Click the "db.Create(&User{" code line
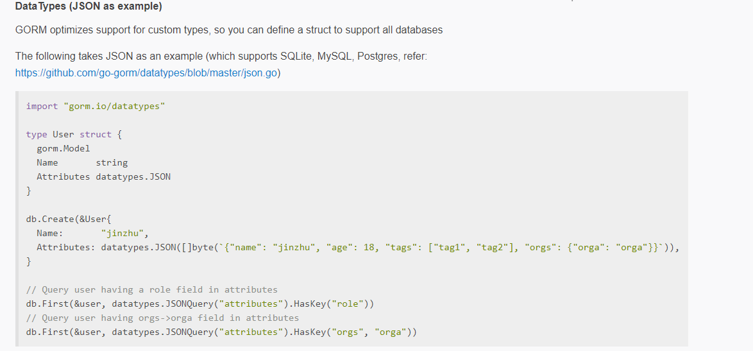 coord(69,219)
